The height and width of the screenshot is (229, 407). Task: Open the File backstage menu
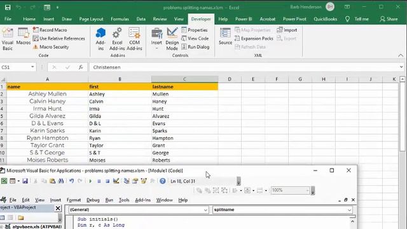pyautogui.click(x=8, y=19)
